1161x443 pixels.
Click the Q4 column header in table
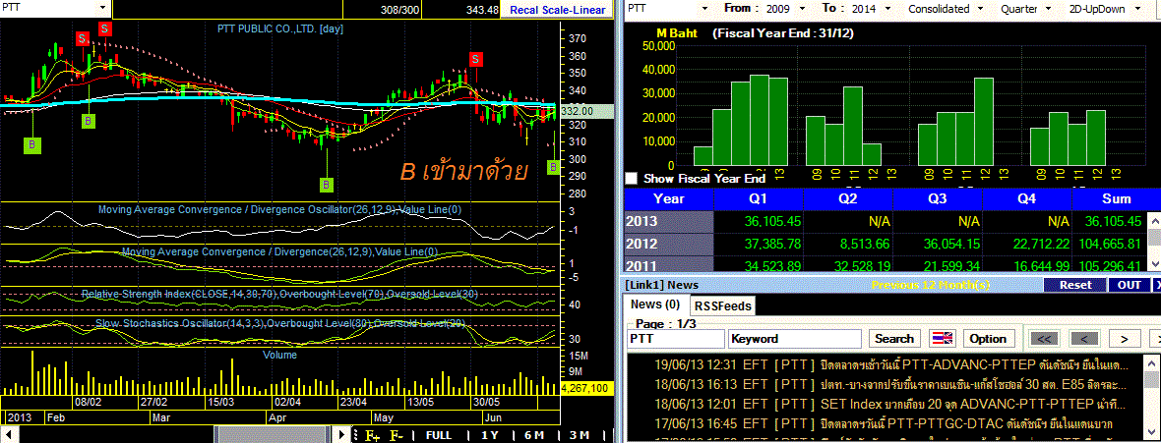point(1026,199)
